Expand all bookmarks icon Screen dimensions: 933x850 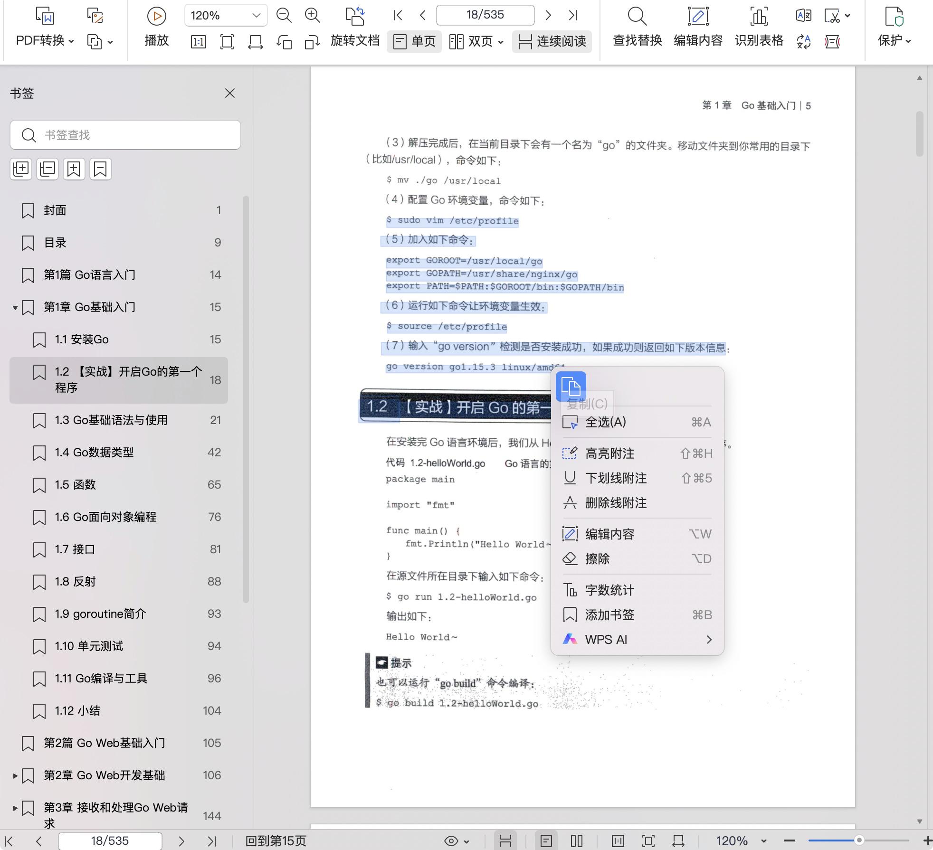point(21,169)
